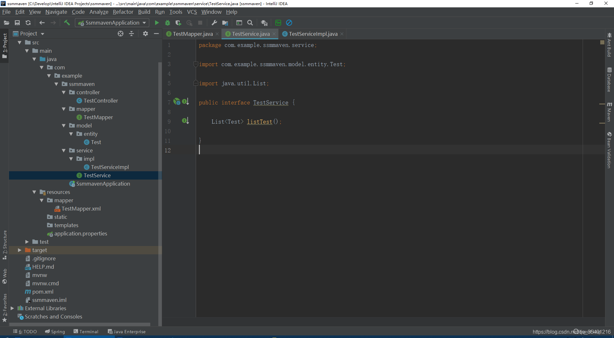Fold the import block at line 3
Viewport: 614px width, 338px height.
point(196,64)
